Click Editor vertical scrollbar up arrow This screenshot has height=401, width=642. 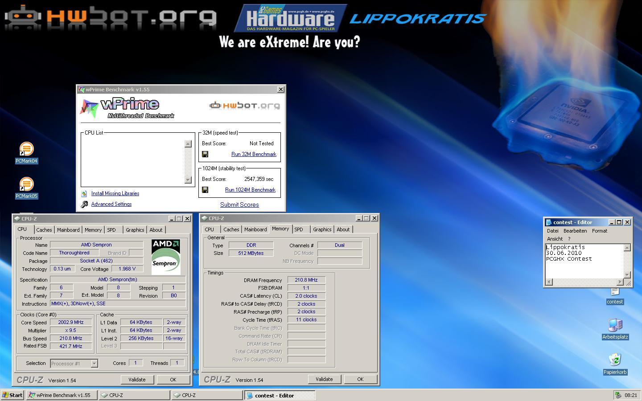[627, 248]
